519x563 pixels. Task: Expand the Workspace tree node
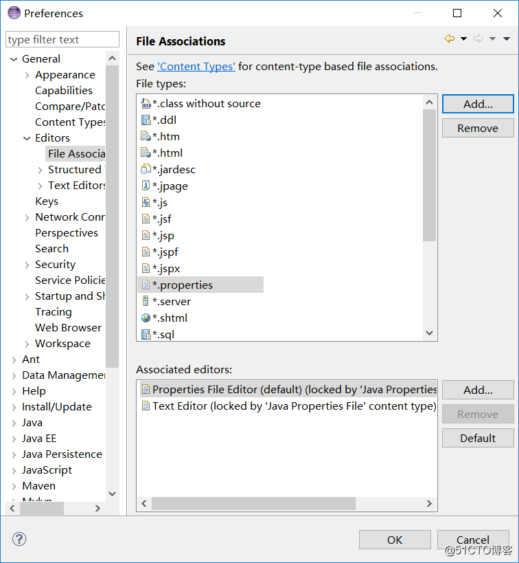(x=27, y=344)
